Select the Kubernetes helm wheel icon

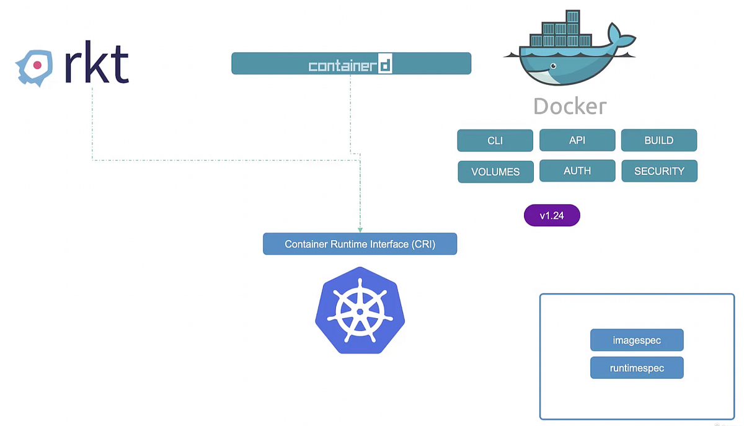pyautogui.click(x=360, y=310)
